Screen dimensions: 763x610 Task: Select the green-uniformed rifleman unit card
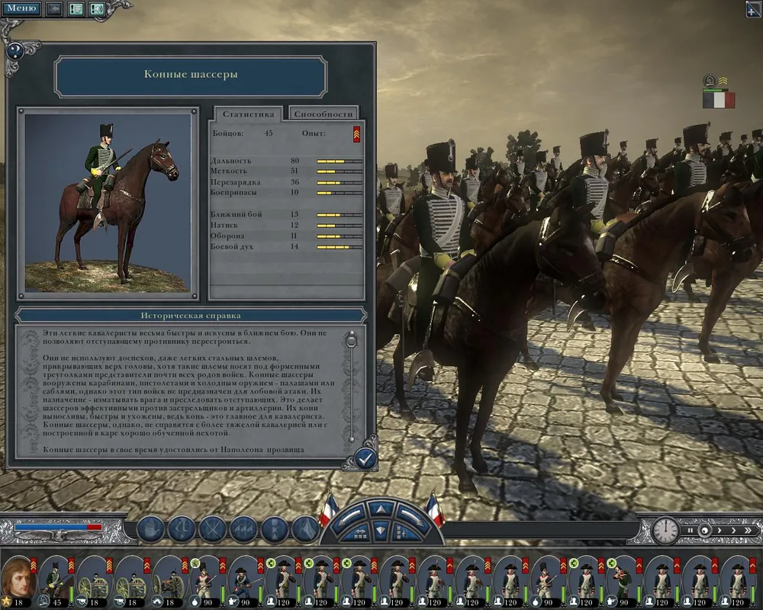(x=624, y=583)
